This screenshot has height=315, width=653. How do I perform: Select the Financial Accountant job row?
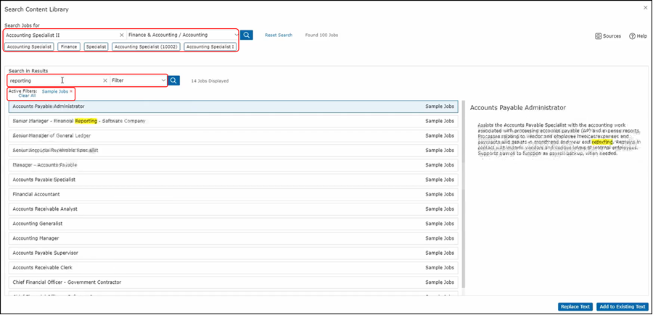232,194
